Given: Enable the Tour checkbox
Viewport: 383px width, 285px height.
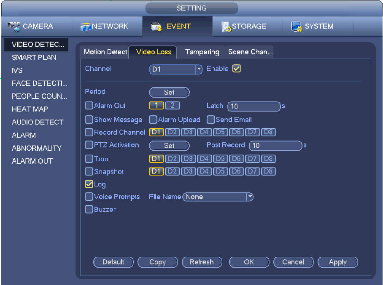Looking at the screenshot, I should 89,159.
